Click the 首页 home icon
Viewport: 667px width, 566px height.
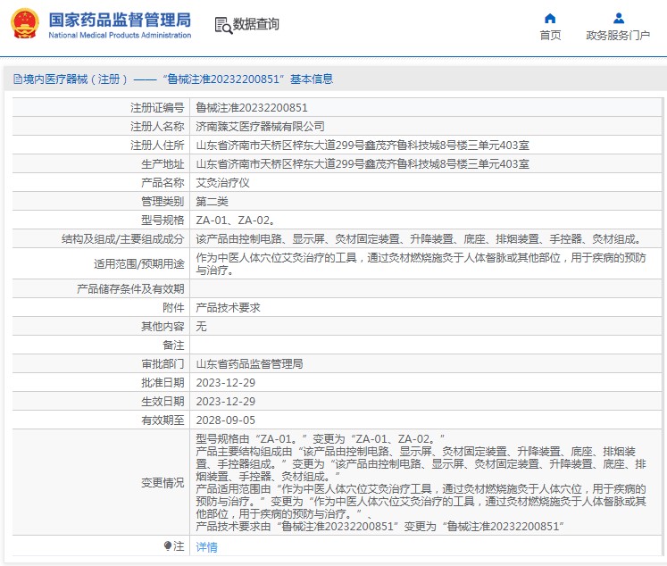(550, 18)
